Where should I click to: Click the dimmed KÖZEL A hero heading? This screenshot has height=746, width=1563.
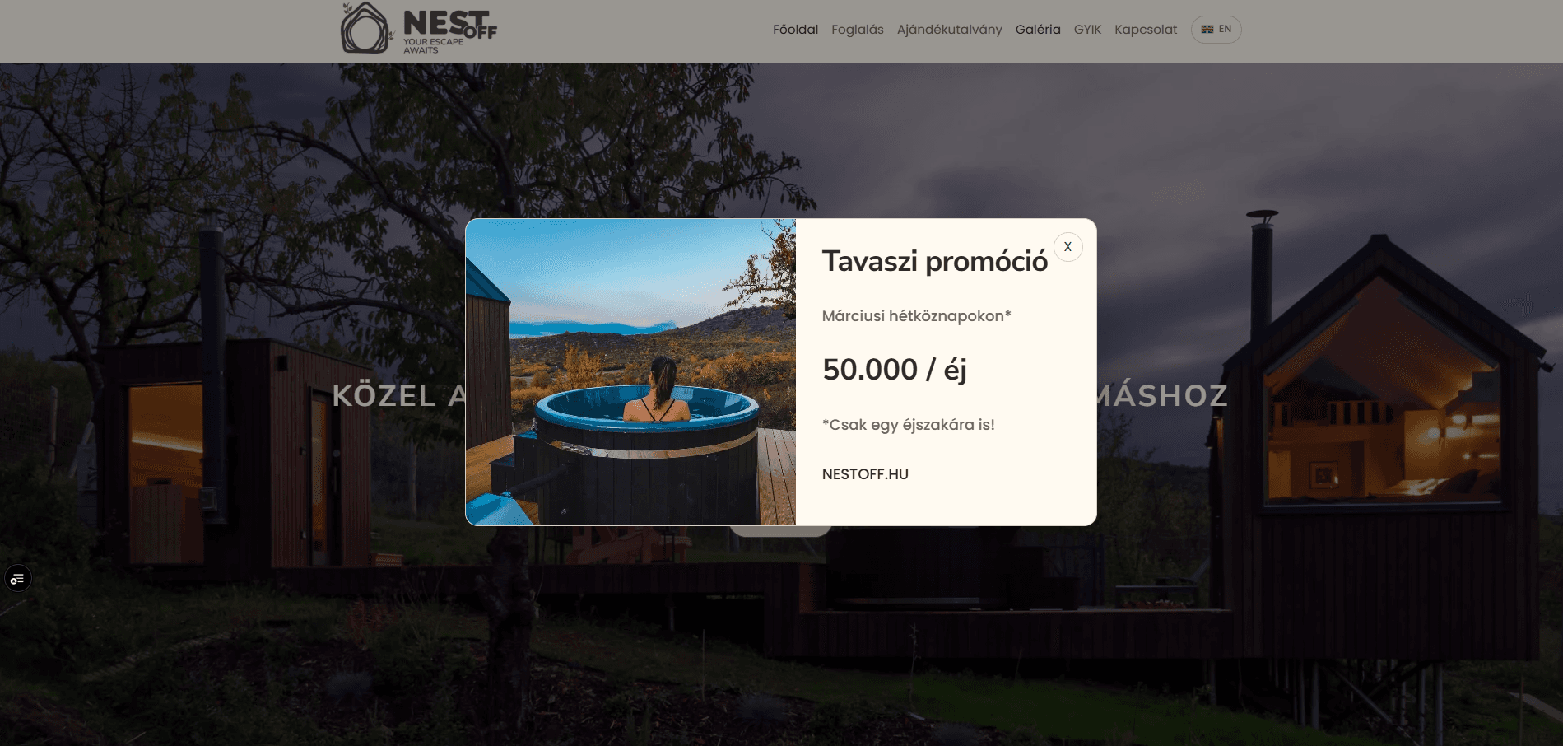[398, 396]
